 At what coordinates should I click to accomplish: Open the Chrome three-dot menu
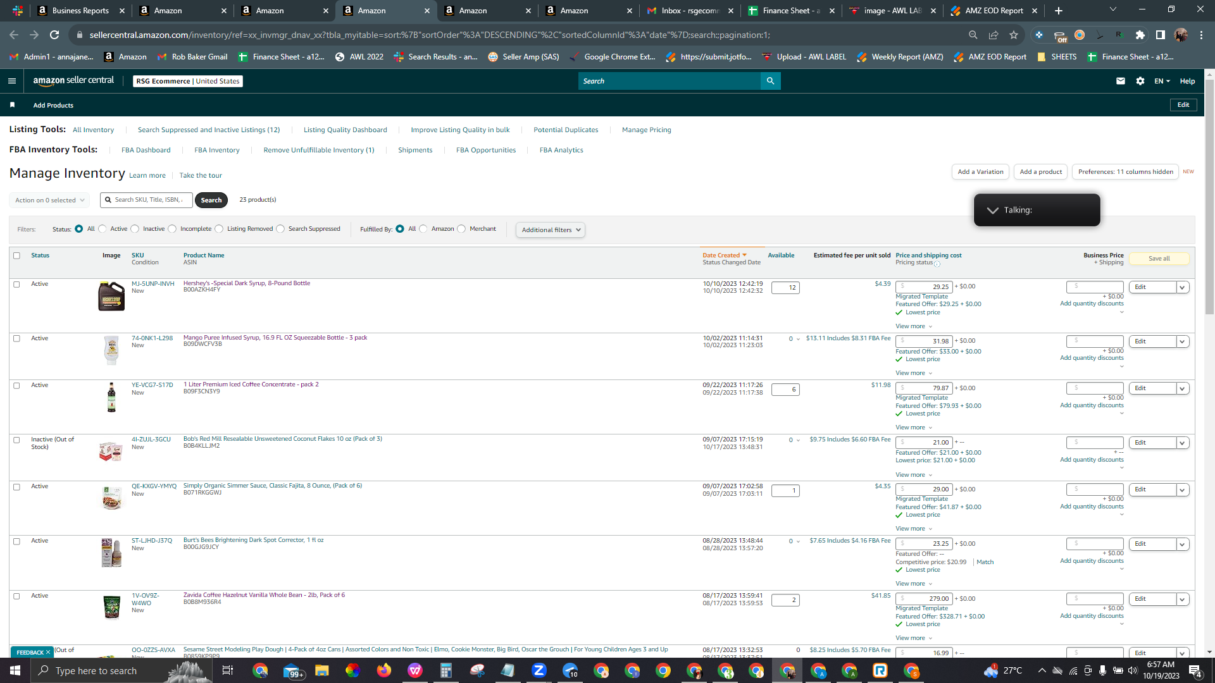click(x=1201, y=35)
